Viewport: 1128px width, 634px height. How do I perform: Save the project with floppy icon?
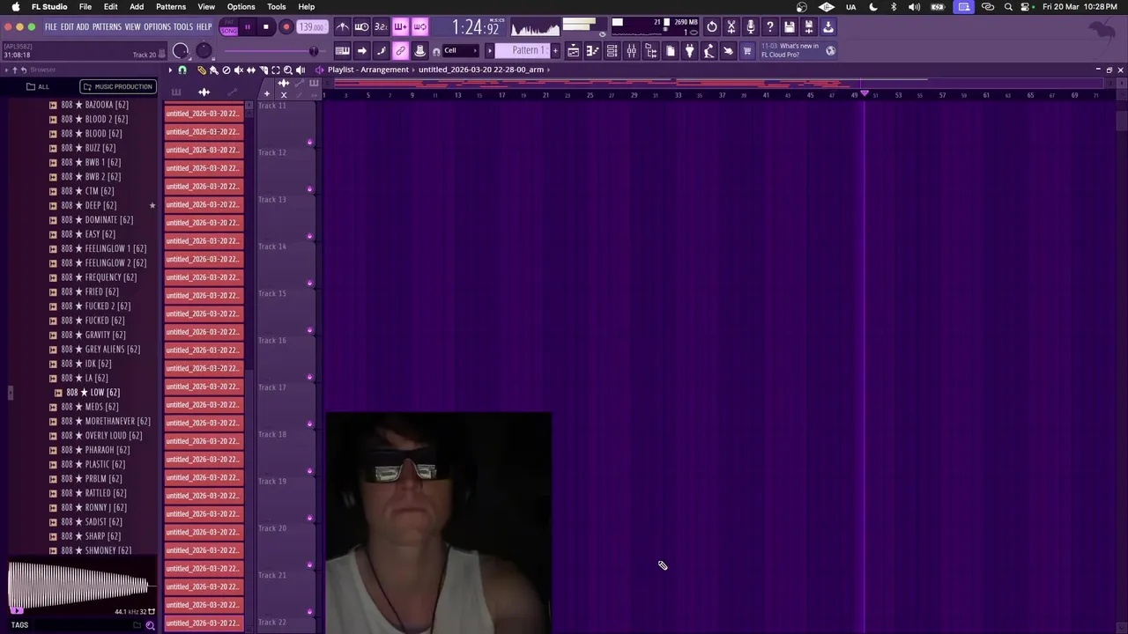tap(789, 27)
